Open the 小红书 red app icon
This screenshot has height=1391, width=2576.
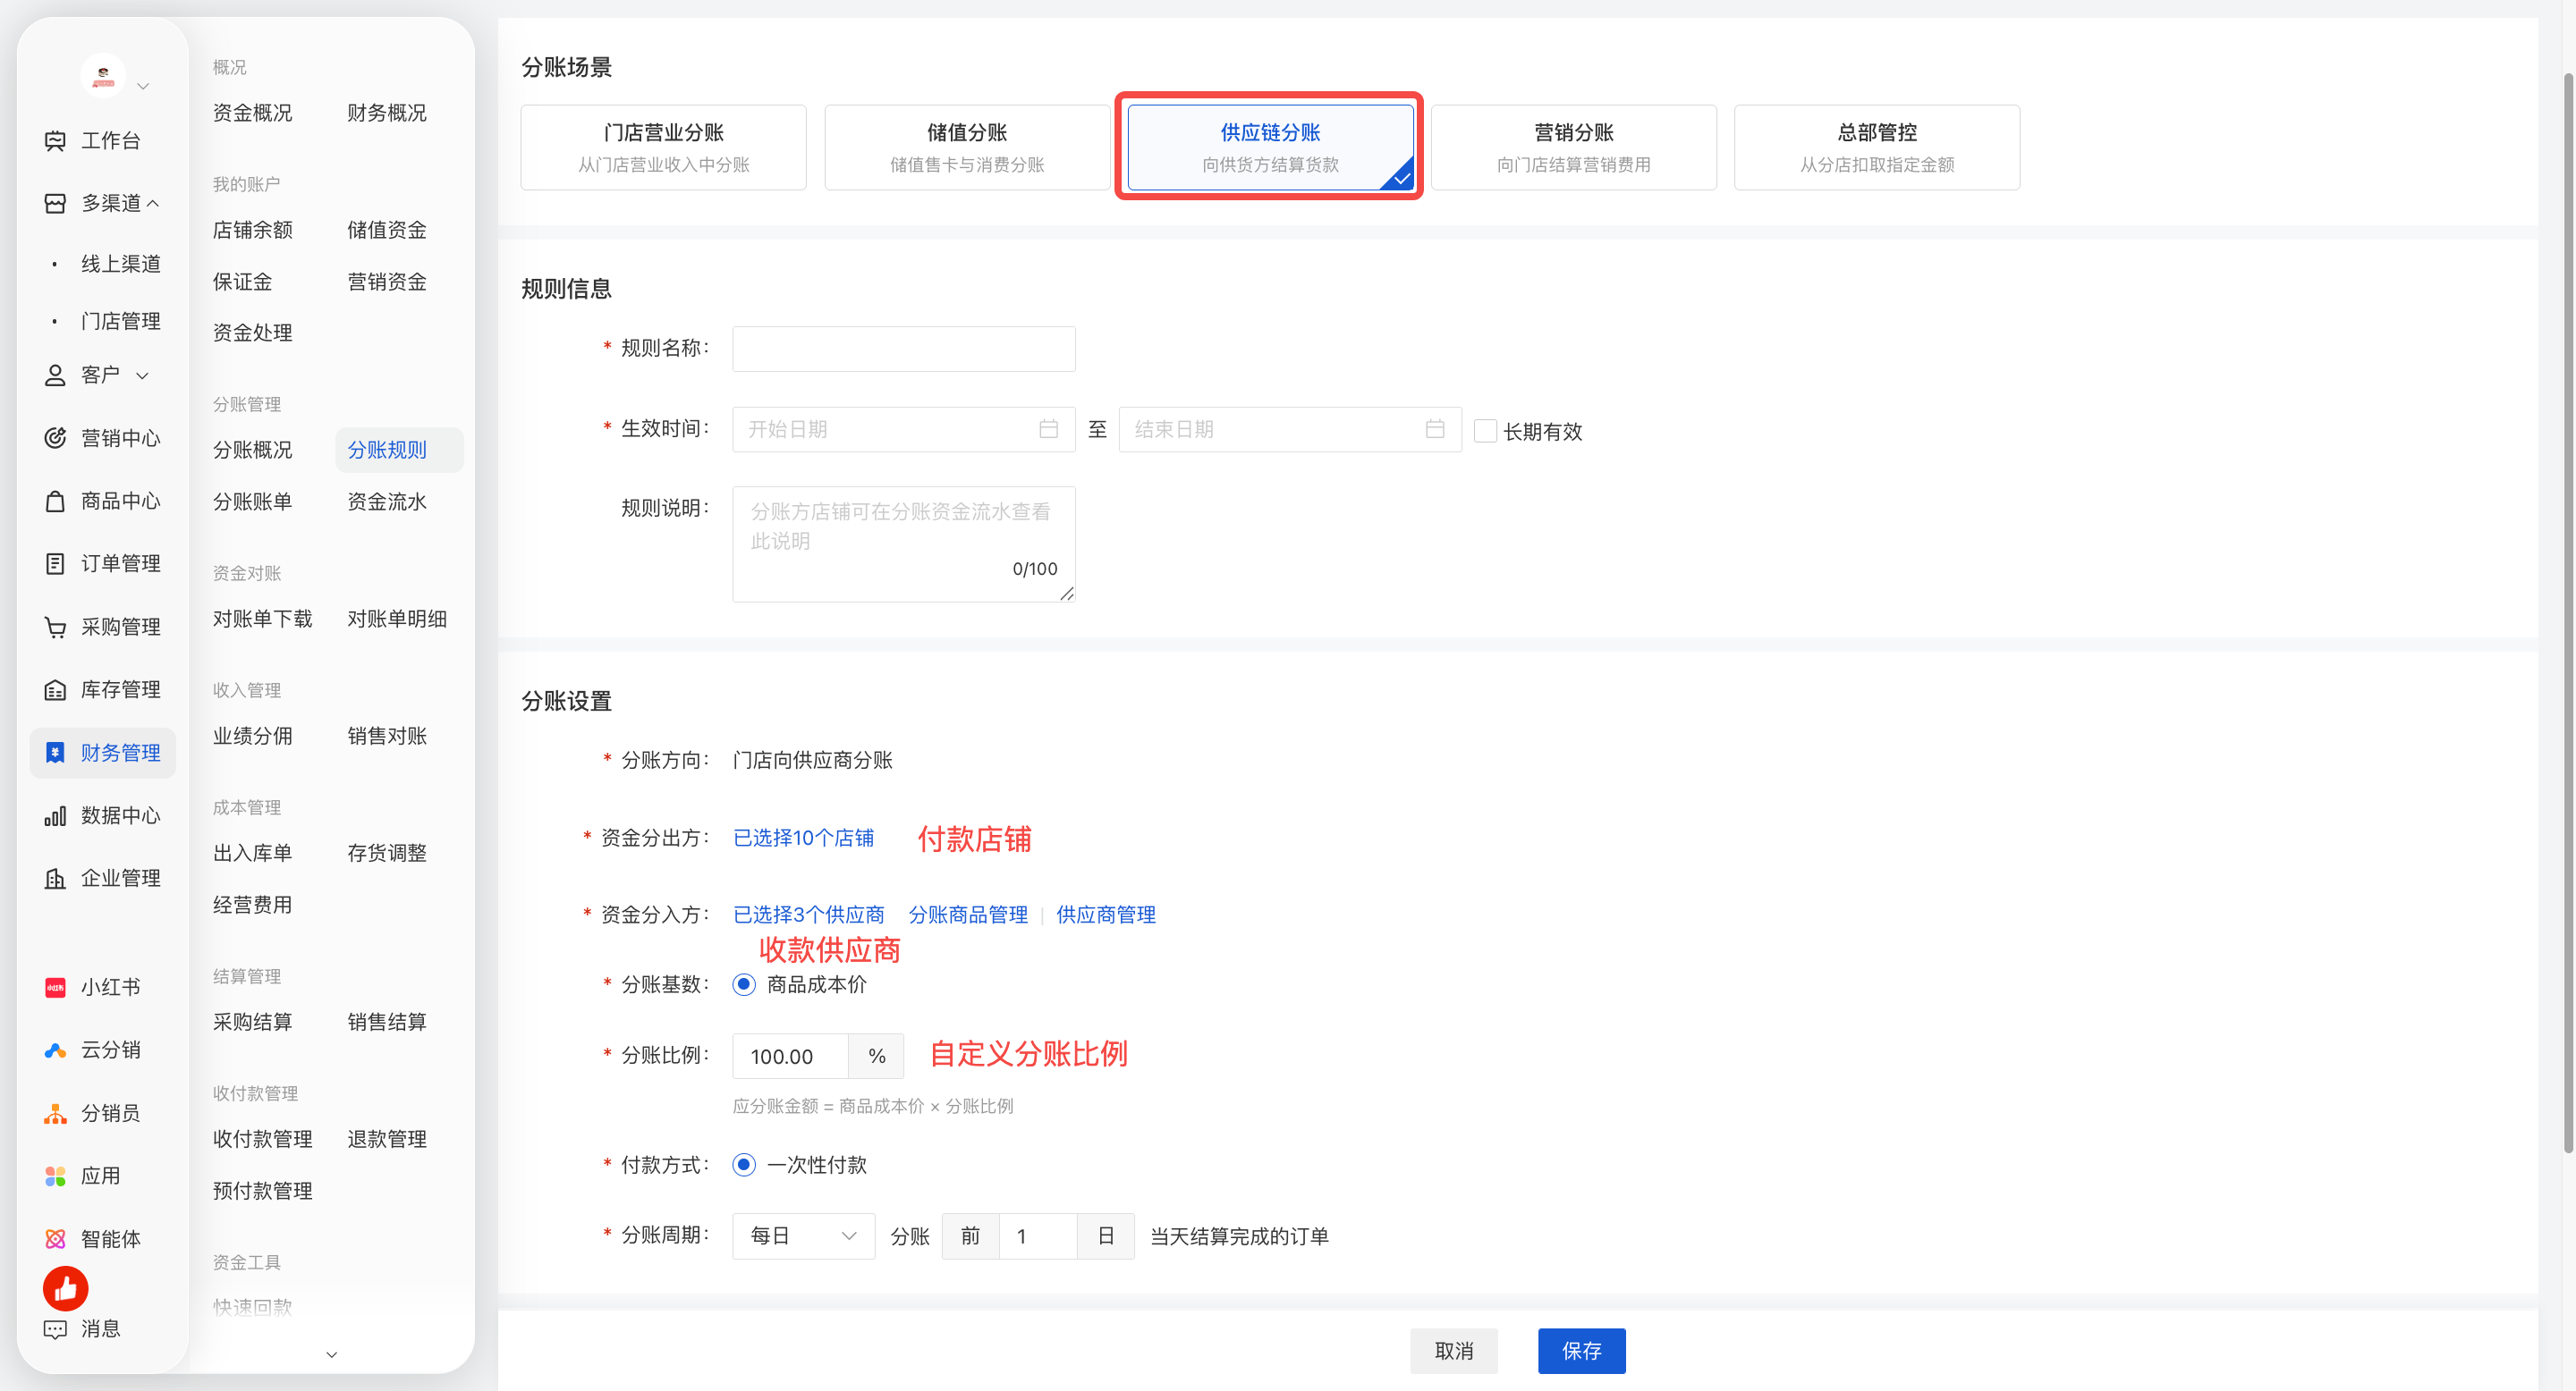(55, 987)
